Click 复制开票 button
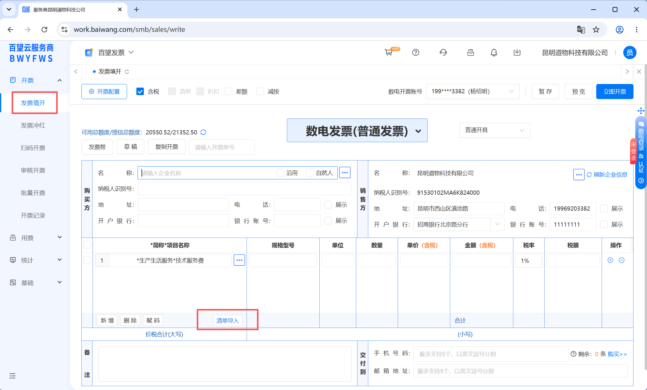The height and width of the screenshot is (390, 647). point(167,147)
